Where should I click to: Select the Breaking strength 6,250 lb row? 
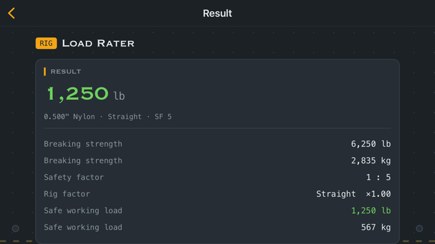[x=217, y=144]
